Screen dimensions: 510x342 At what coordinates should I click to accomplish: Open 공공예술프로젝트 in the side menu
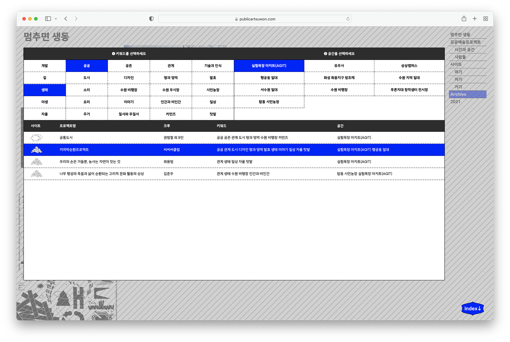click(x=465, y=42)
